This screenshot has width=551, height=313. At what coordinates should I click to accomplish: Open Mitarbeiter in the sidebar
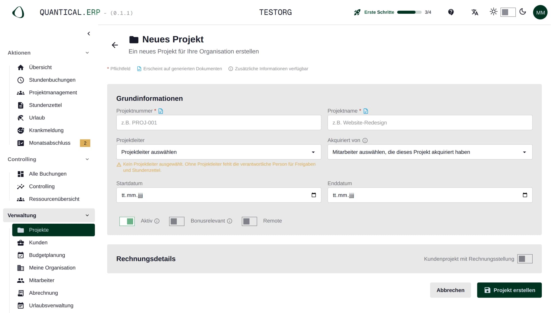[x=53, y=280]
